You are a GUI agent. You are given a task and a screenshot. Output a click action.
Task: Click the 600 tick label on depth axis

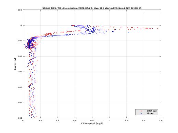[20, 118]
